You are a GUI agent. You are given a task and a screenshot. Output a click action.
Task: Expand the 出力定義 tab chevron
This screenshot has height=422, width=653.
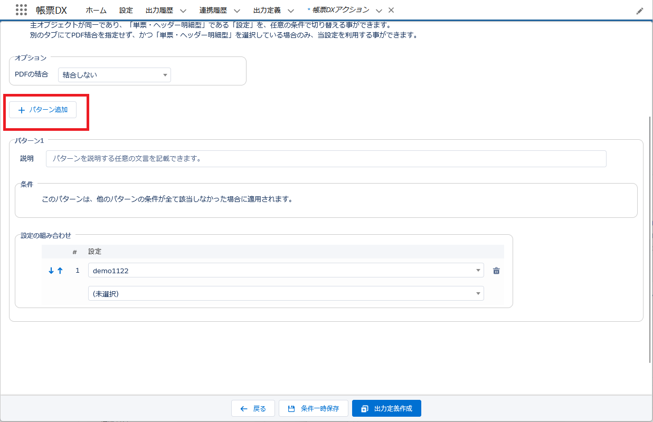click(290, 10)
